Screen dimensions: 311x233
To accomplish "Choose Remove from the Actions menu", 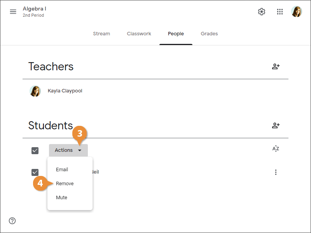I will 65,184.
